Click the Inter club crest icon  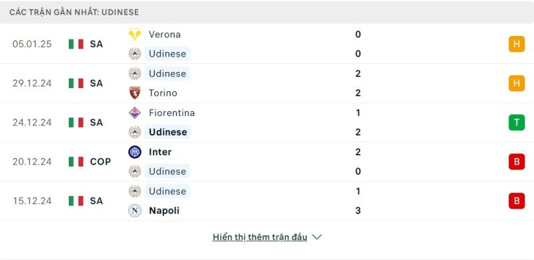[135, 152]
